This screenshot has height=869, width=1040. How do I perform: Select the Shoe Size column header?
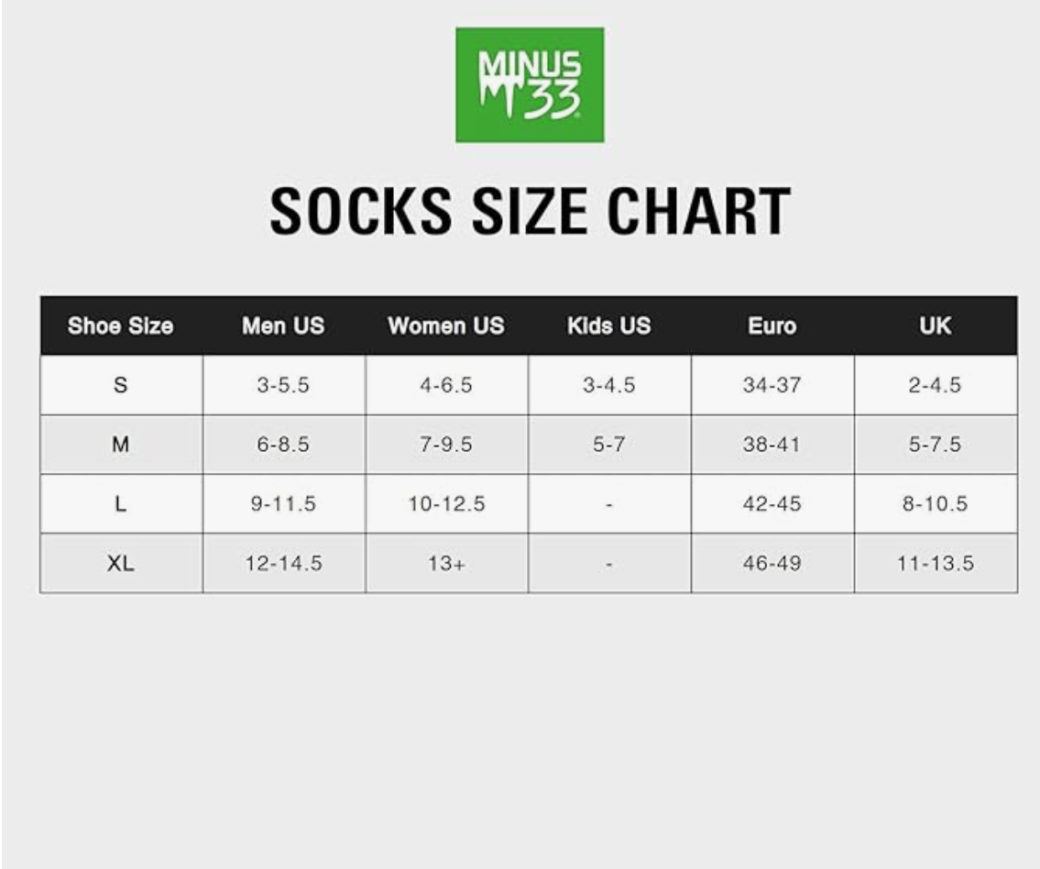tap(121, 326)
